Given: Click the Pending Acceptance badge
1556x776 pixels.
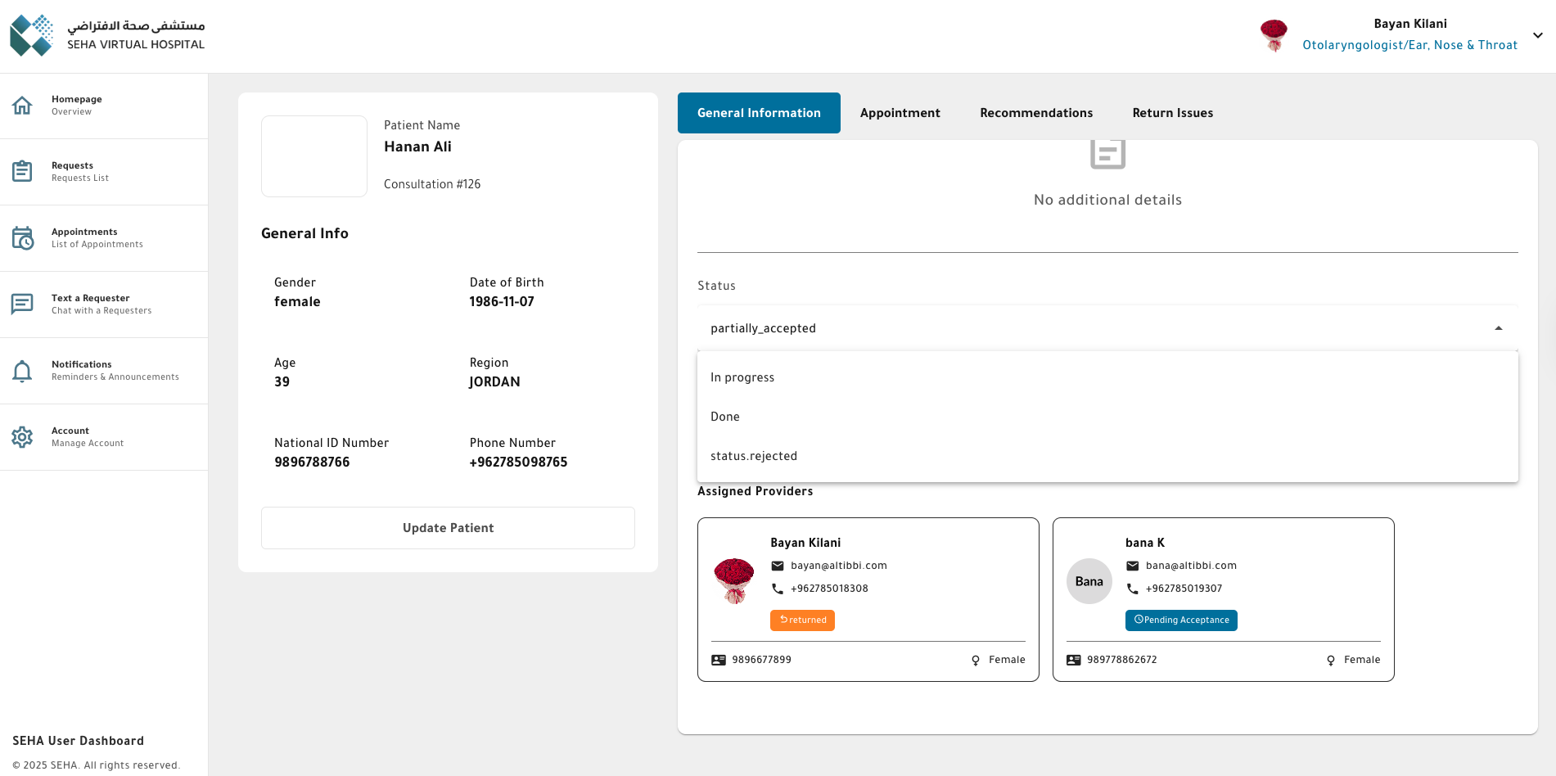Looking at the screenshot, I should (x=1180, y=620).
